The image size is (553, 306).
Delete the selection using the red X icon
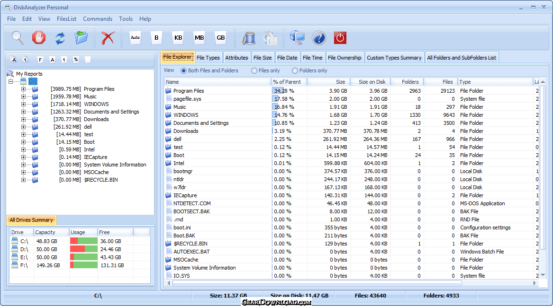point(108,38)
